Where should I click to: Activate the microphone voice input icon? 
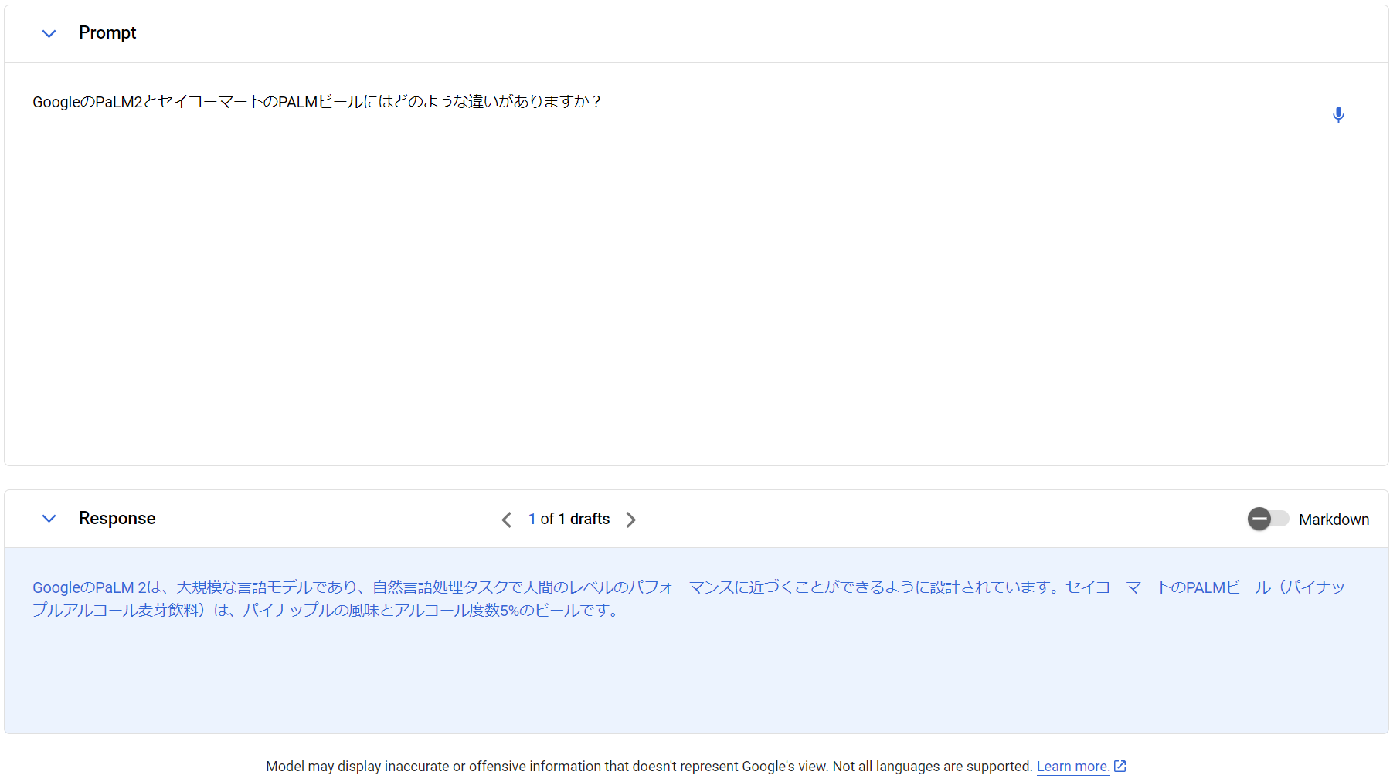click(x=1338, y=115)
